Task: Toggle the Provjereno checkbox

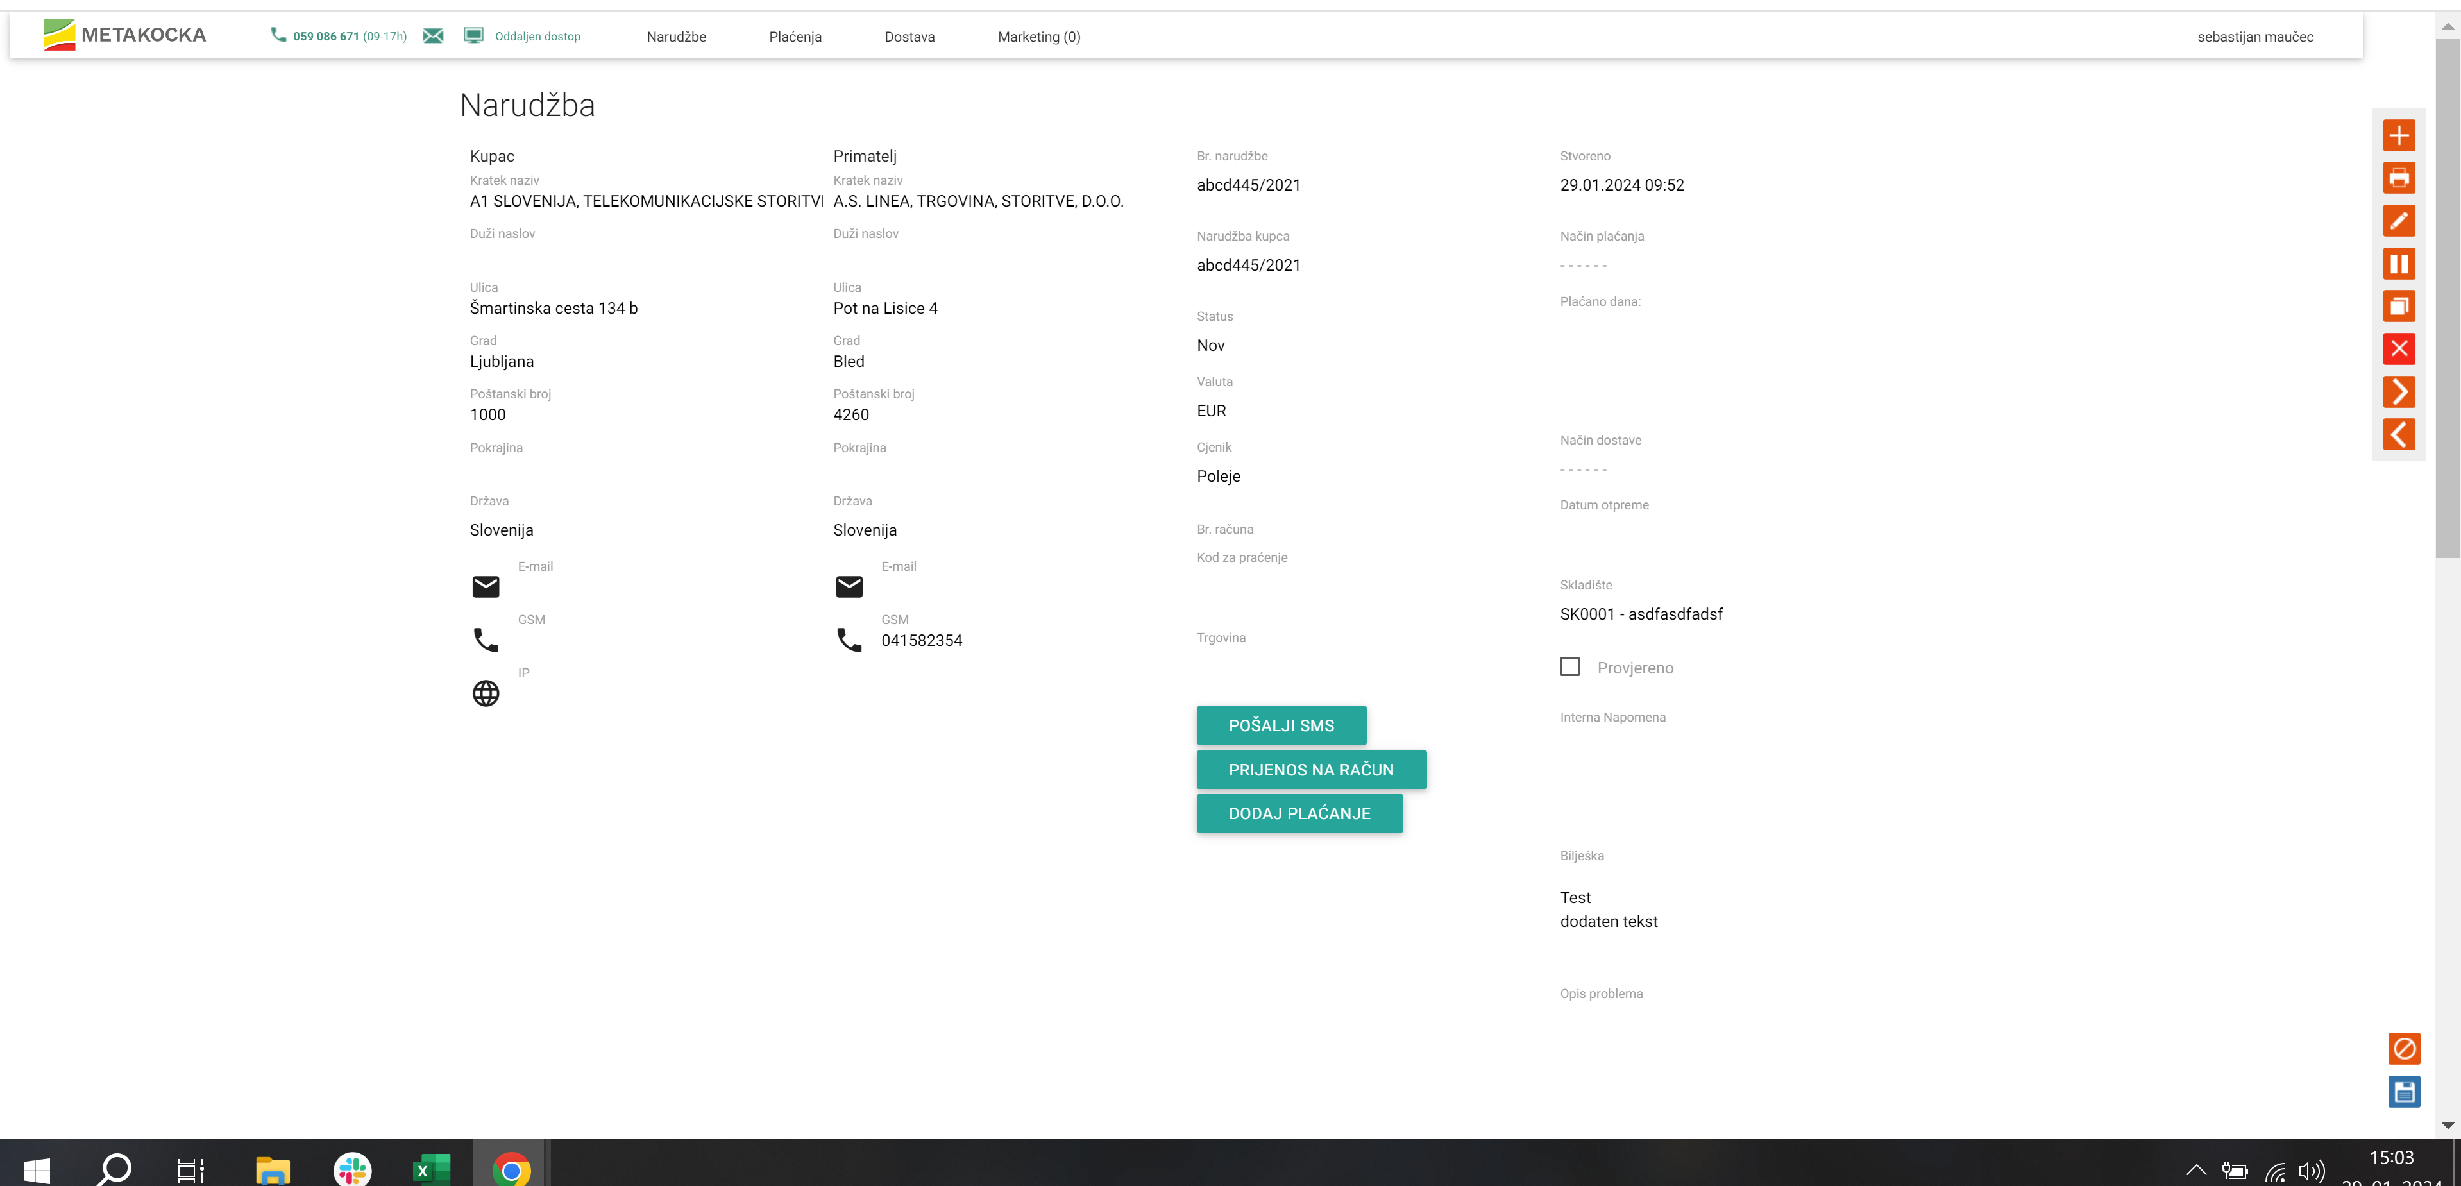Action: point(1569,667)
